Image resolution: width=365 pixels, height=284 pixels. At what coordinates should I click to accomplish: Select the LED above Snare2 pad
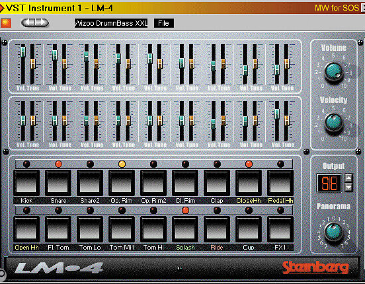90,164
